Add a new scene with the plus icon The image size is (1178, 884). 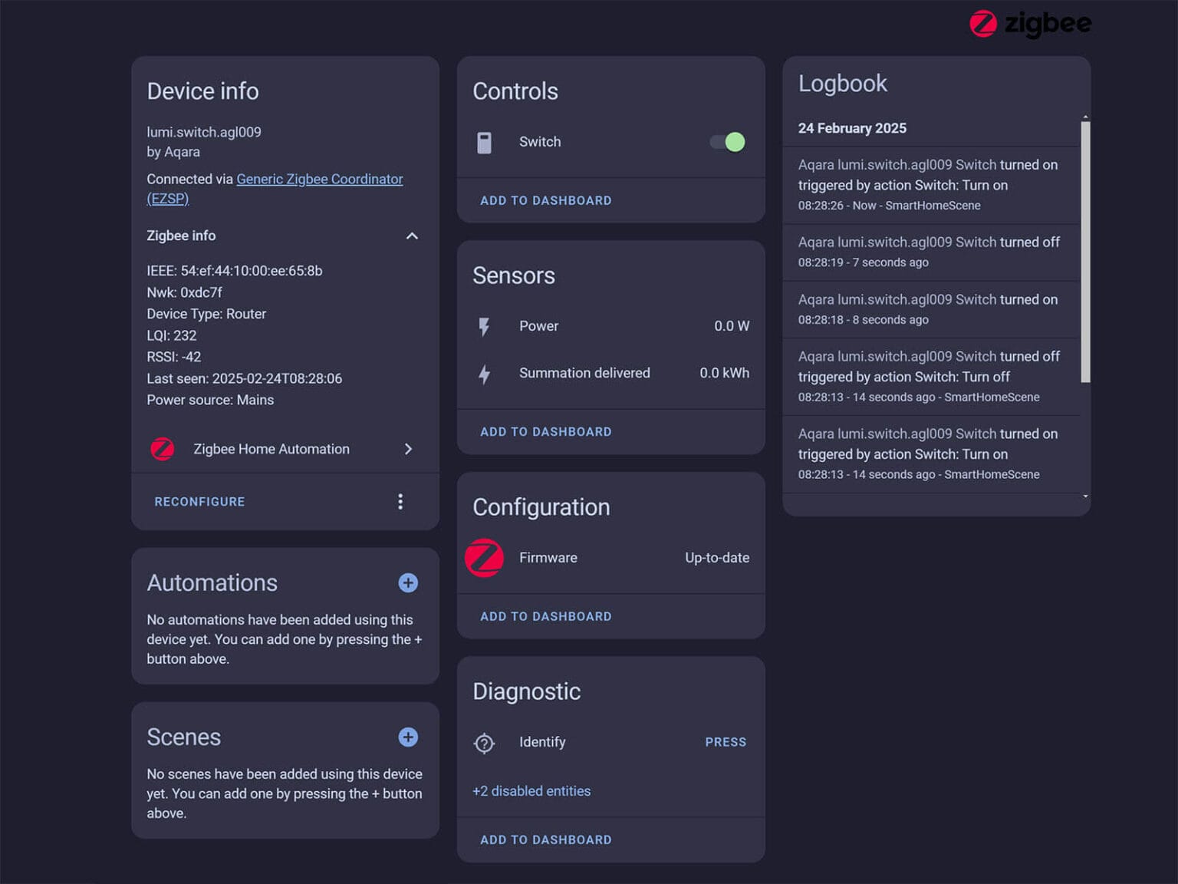(x=408, y=737)
